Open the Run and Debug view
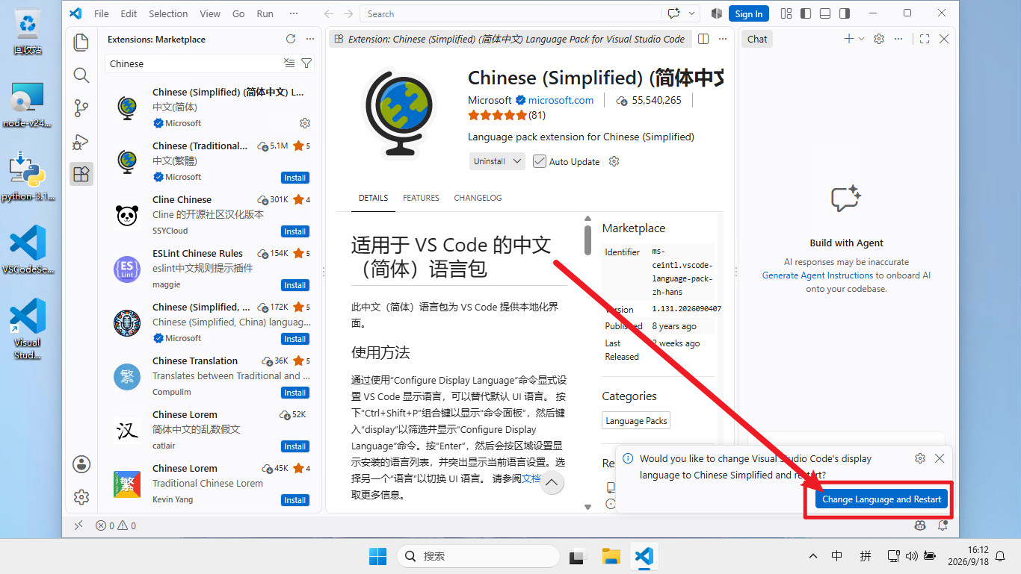 [x=81, y=142]
